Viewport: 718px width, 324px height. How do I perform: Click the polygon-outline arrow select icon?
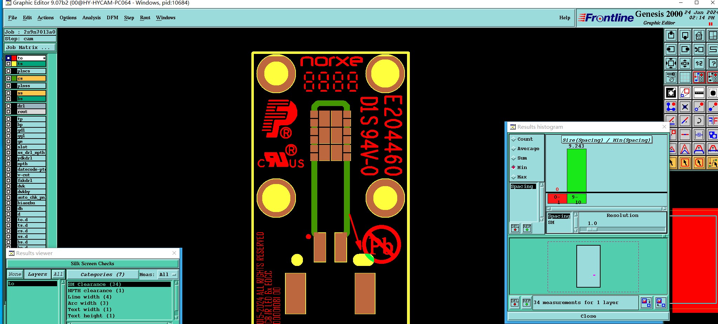point(699,163)
